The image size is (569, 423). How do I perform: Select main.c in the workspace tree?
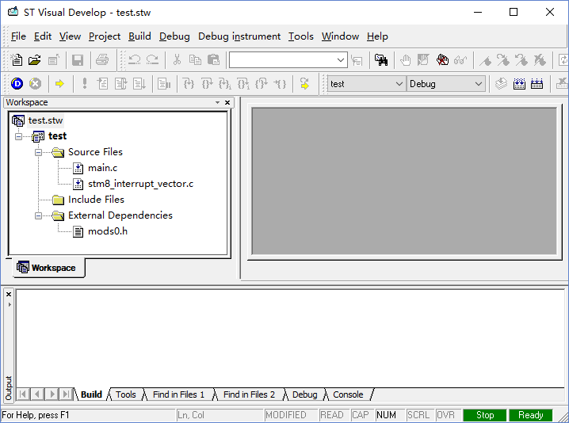(x=102, y=168)
